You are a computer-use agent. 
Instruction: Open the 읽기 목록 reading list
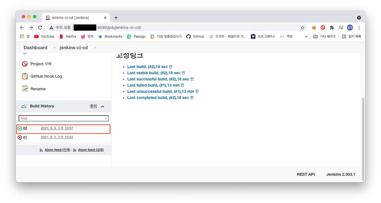click(x=351, y=36)
